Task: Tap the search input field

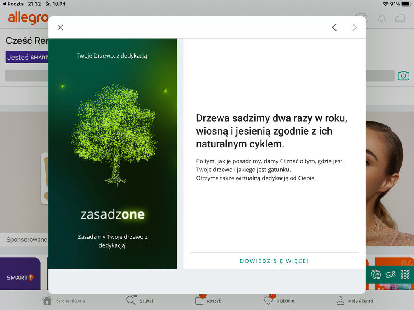Action: [199, 76]
